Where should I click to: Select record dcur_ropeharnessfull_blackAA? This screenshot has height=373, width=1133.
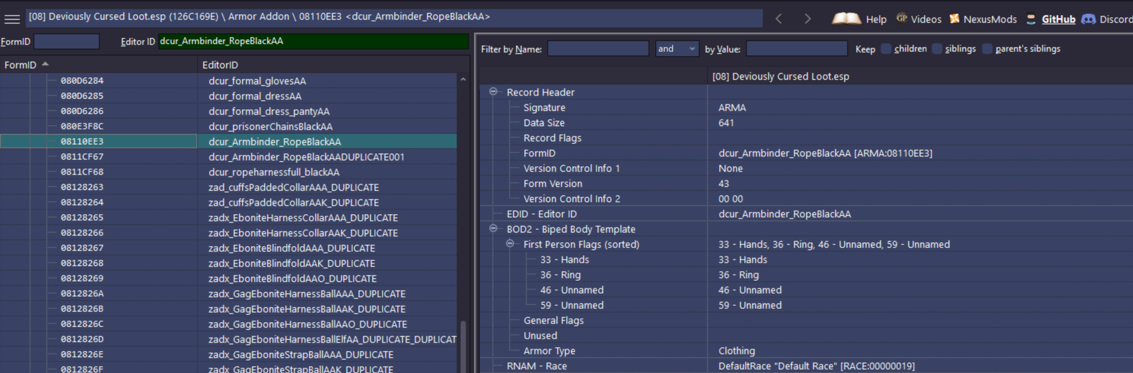274,172
